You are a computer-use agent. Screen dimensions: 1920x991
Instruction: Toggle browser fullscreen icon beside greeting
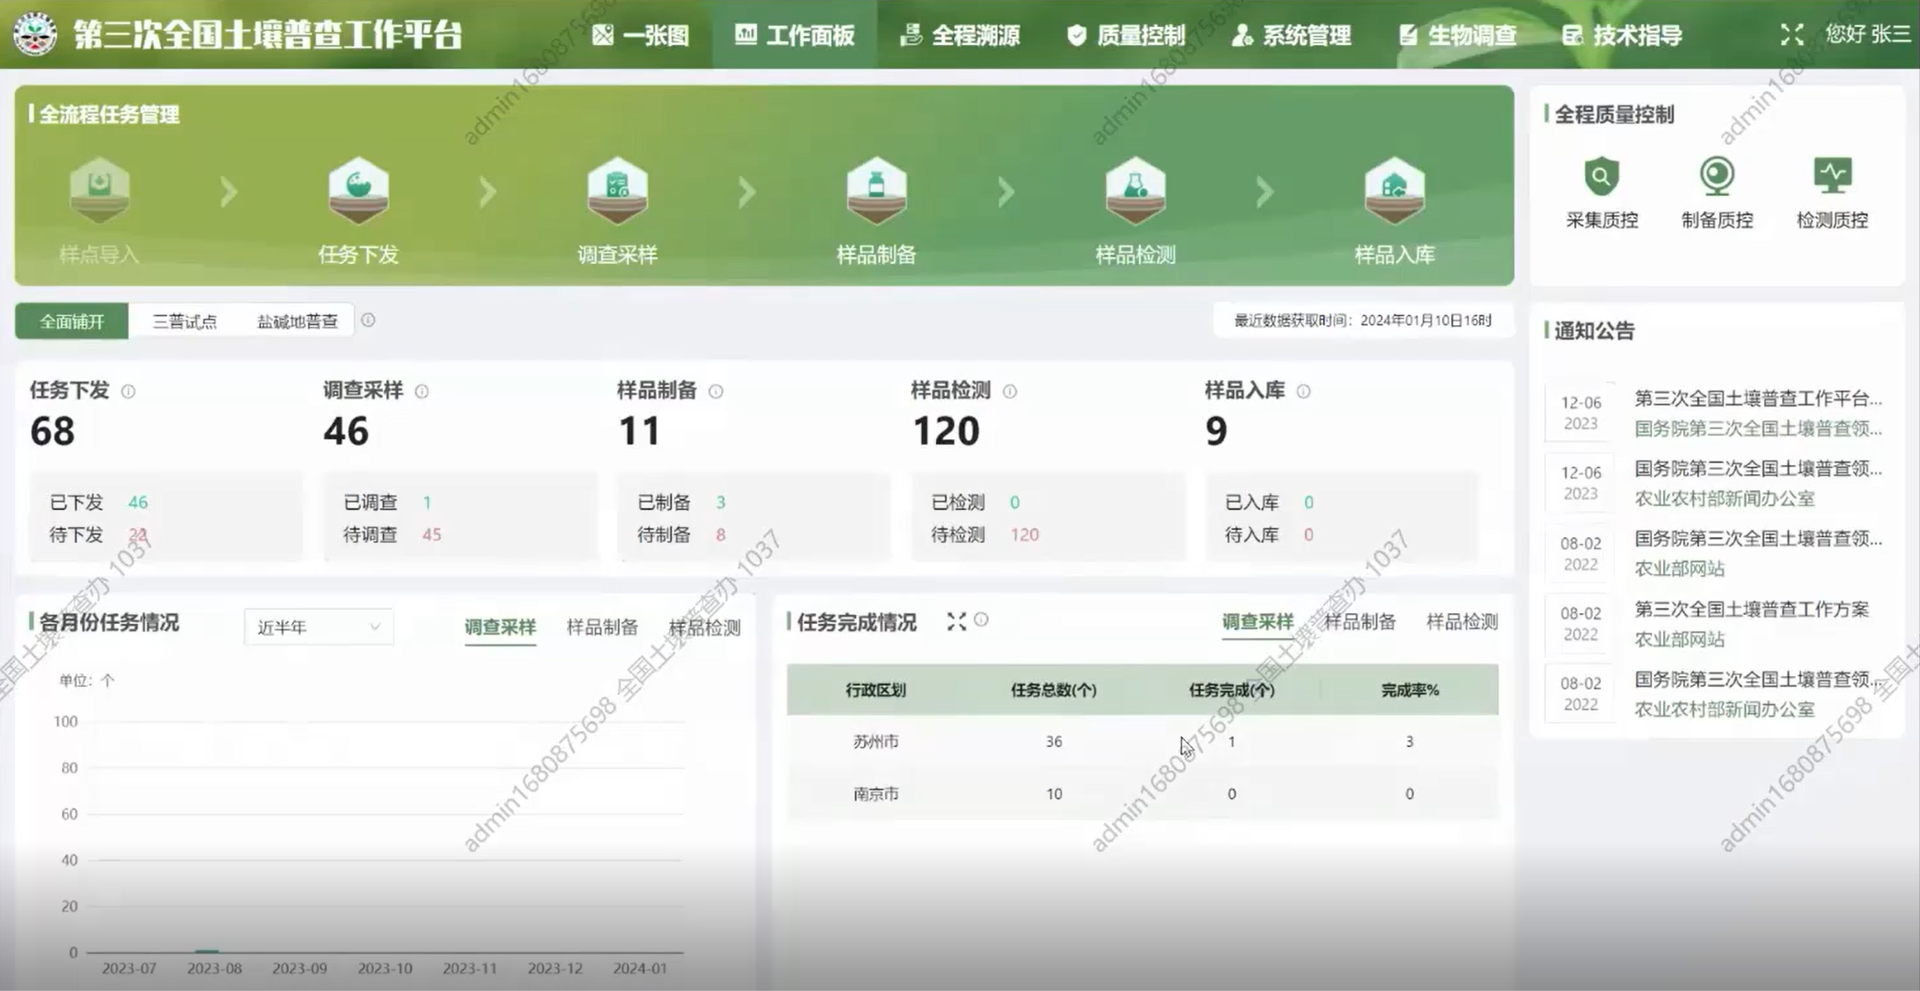tap(1791, 34)
